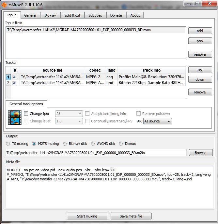The image size is (218, 224).
Task: Select M2TS muxing radio button
Action: (x=34, y=144)
